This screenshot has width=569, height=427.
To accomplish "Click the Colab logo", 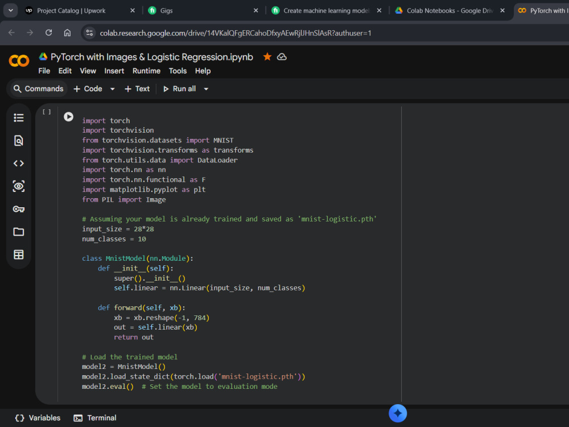I will (x=19, y=61).
